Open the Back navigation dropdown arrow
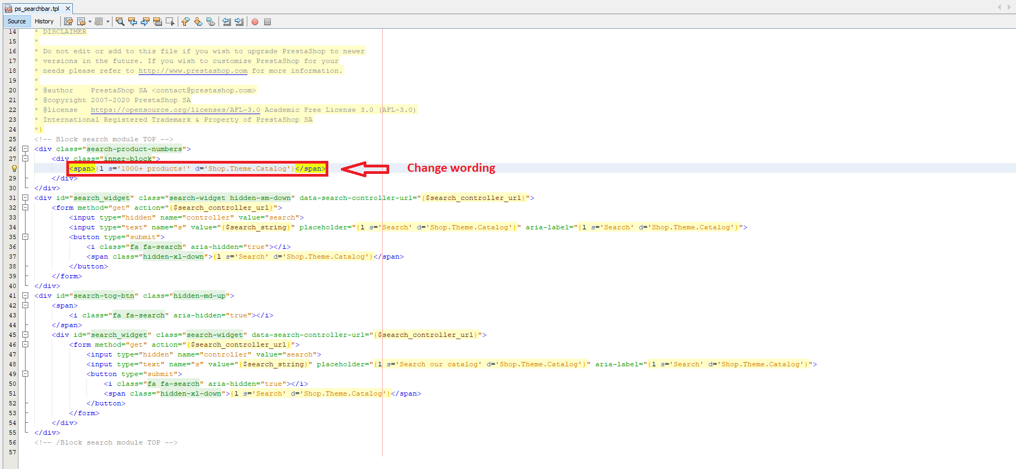Viewport: 1016px width, 469px height. (90, 22)
